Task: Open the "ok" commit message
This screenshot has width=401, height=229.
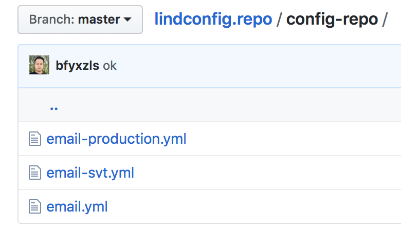Action: click(110, 66)
